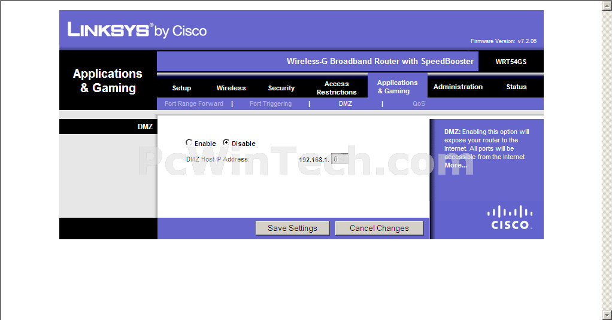
Task: Click the WRT54GS model label
Action: pos(511,62)
